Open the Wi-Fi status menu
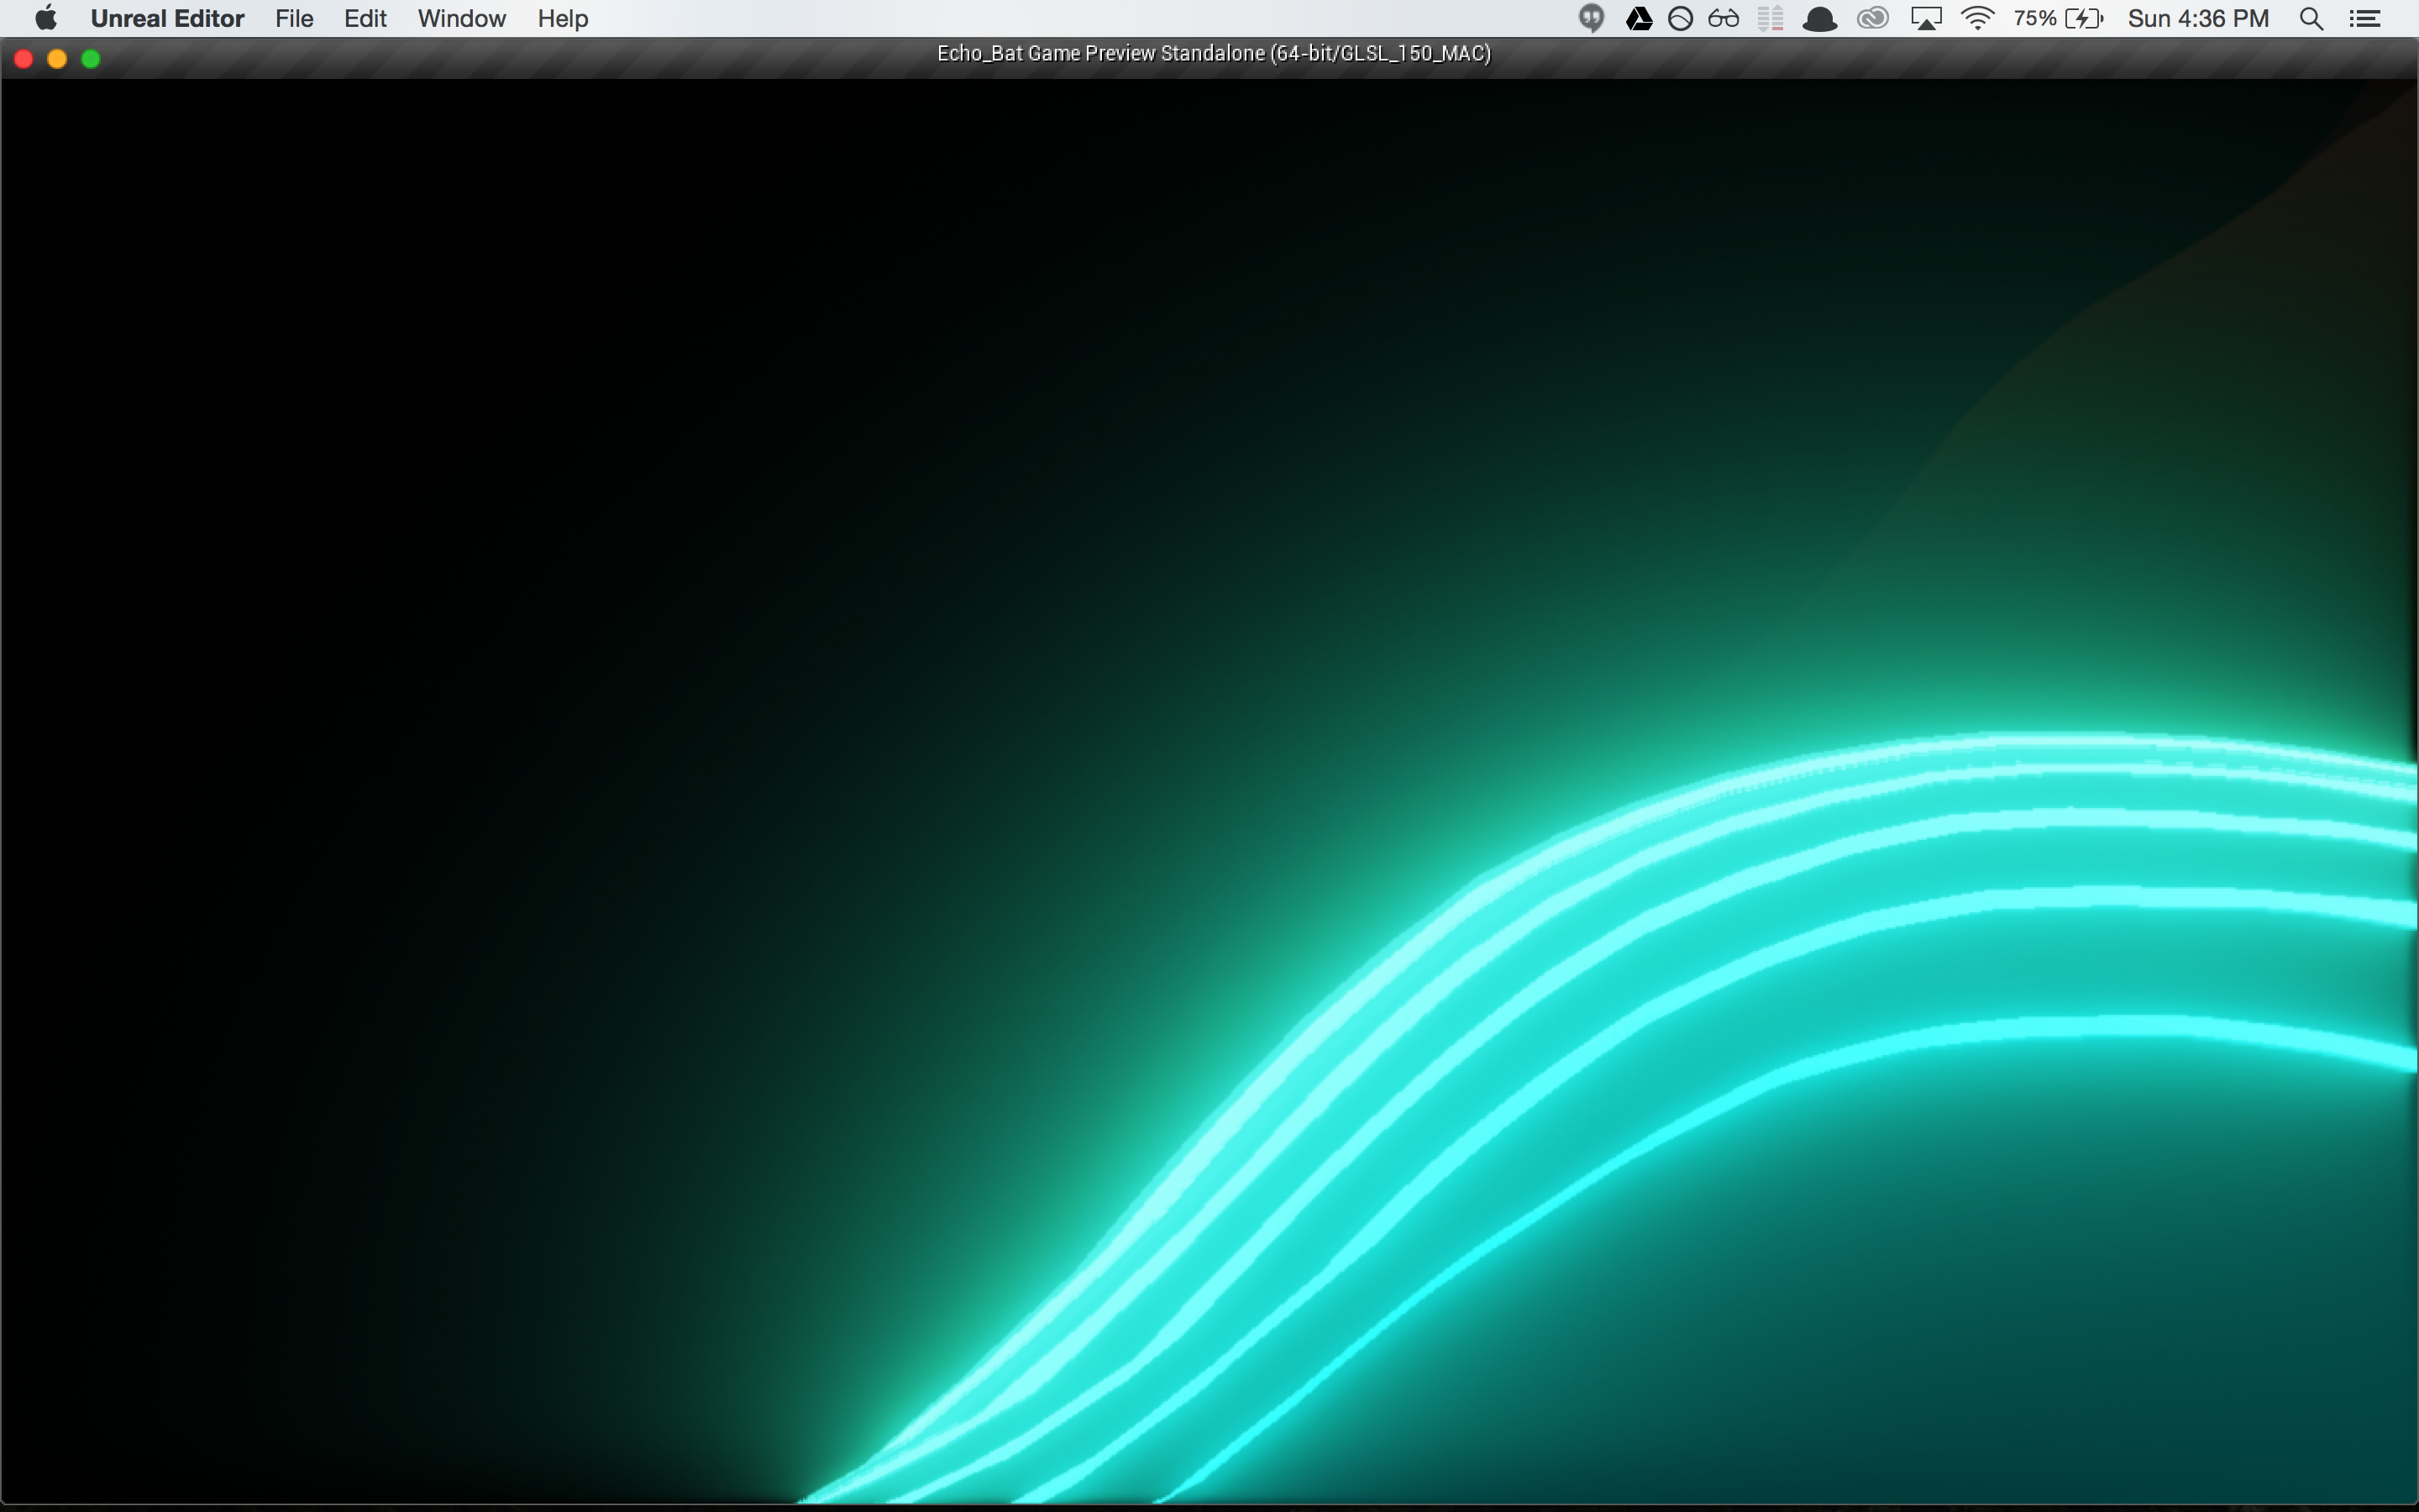The image size is (2419, 1512). [x=1977, y=19]
